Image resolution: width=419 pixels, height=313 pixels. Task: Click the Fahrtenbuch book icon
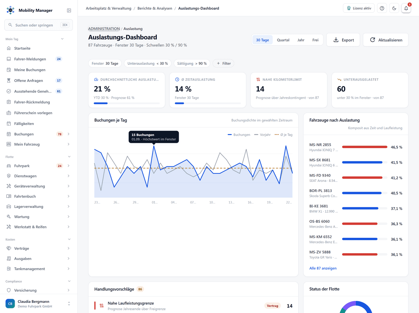9,196
